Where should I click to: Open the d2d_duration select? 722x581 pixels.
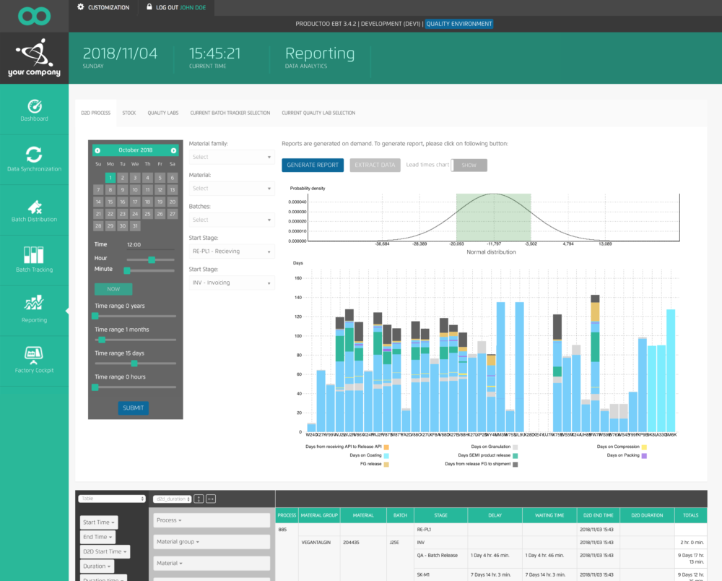pos(173,499)
